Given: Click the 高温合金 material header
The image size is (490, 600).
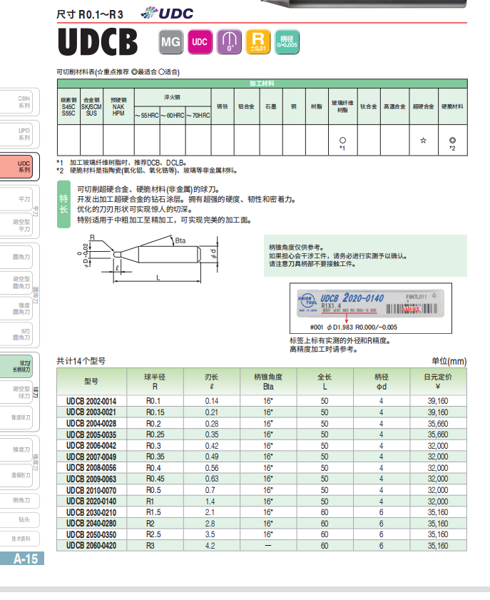Looking at the screenshot, I should point(394,106).
